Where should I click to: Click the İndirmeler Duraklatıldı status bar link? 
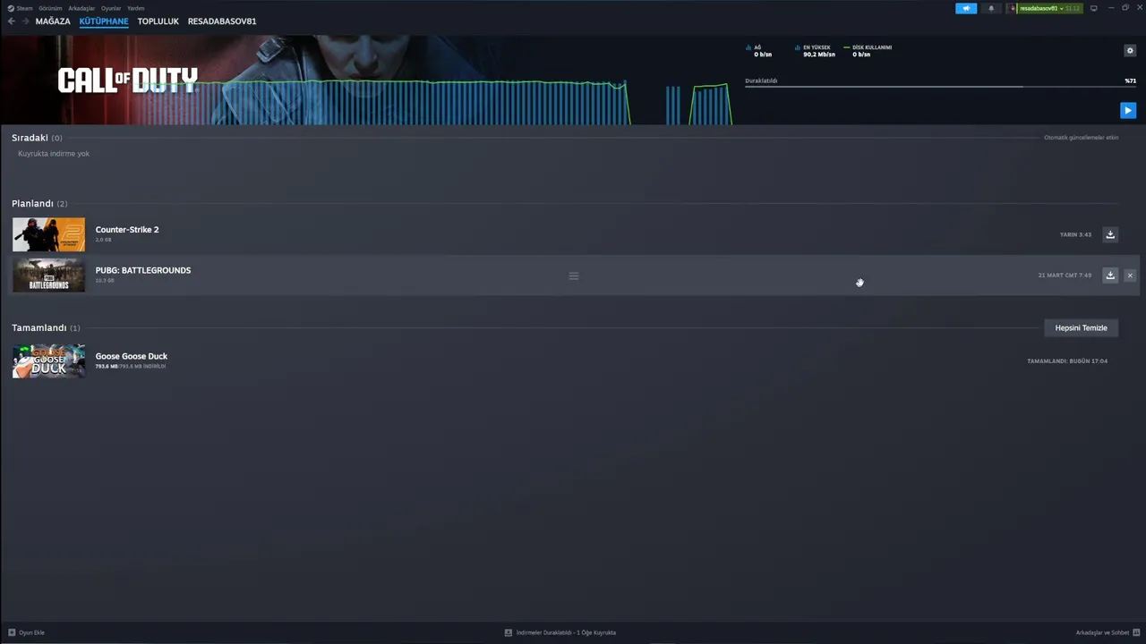[x=560, y=632]
